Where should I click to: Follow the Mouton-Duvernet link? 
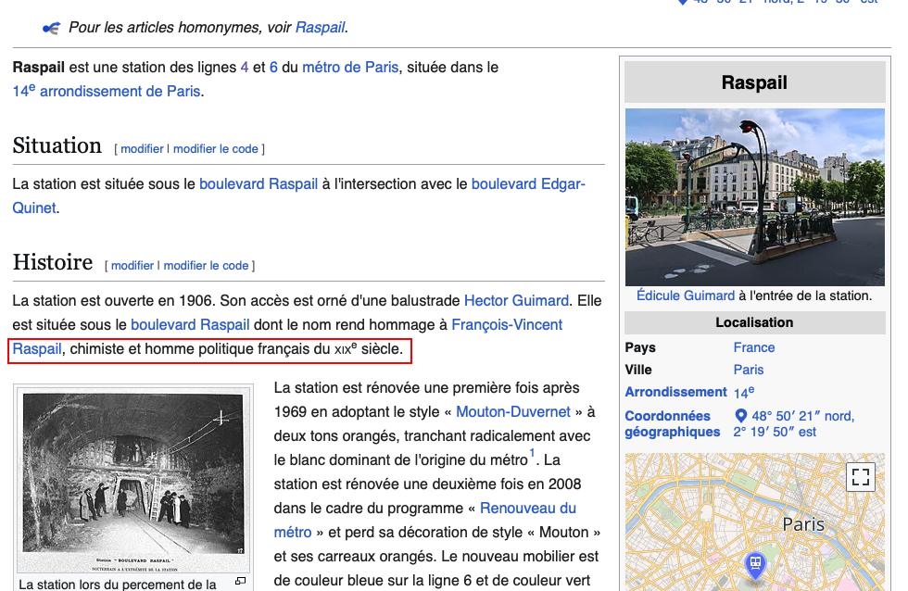point(513,411)
